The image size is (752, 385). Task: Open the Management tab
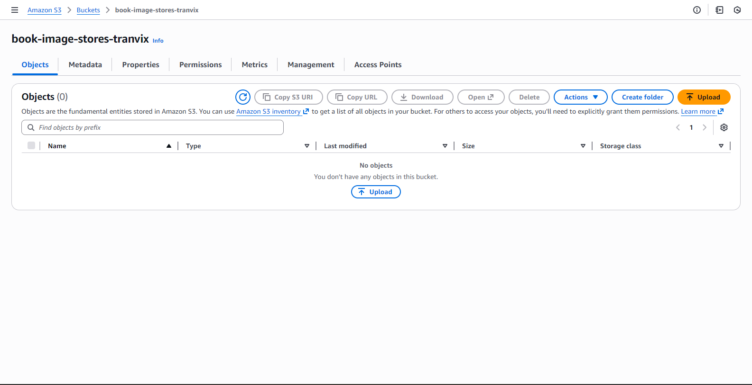311,65
